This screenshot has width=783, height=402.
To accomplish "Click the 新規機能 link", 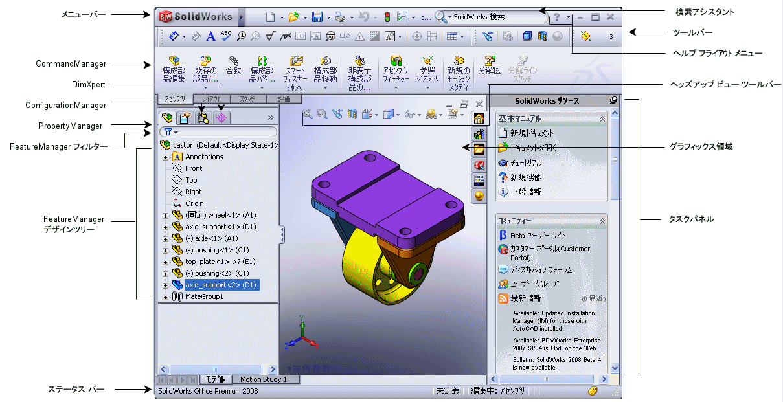I will (x=526, y=177).
